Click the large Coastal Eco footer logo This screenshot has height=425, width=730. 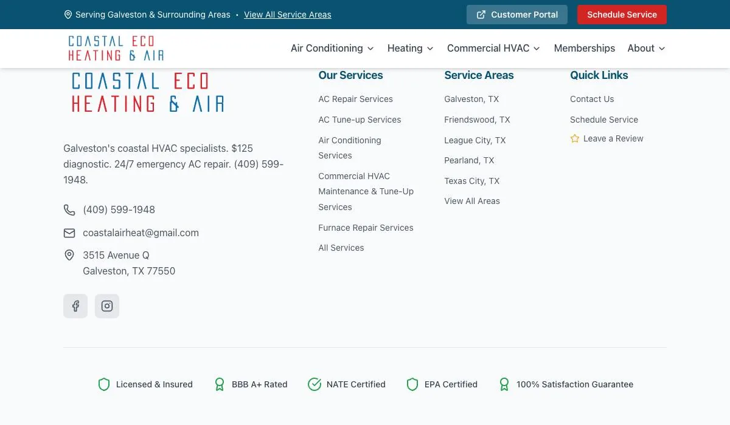click(x=148, y=92)
